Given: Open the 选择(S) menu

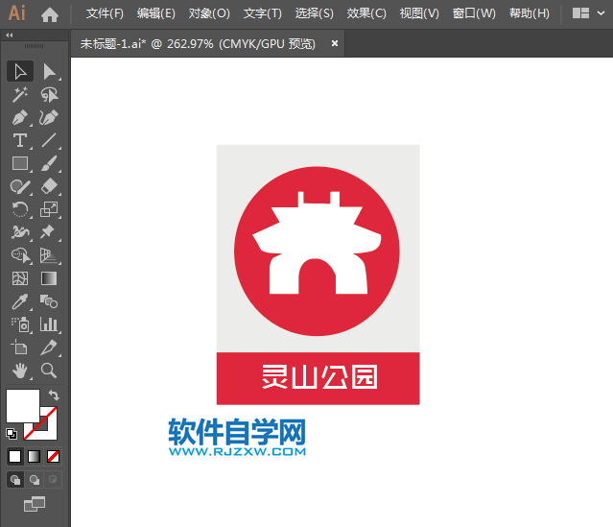Looking at the screenshot, I should [x=315, y=13].
